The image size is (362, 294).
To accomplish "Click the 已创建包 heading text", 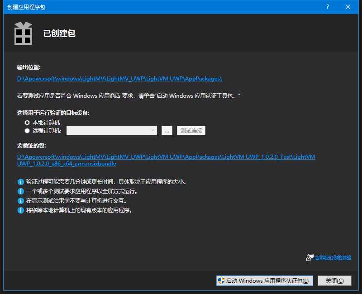I will 59,33.
